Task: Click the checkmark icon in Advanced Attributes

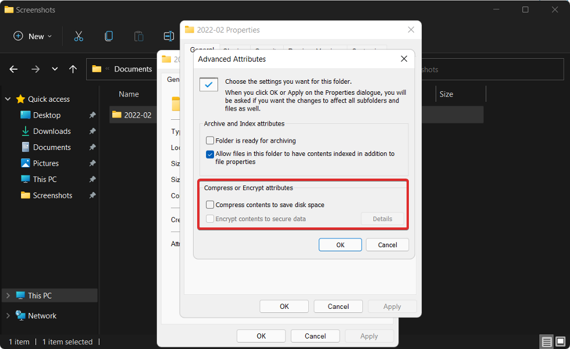Action: (x=209, y=84)
